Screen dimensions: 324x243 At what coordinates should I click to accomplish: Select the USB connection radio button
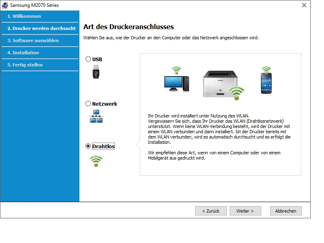click(88, 59)
